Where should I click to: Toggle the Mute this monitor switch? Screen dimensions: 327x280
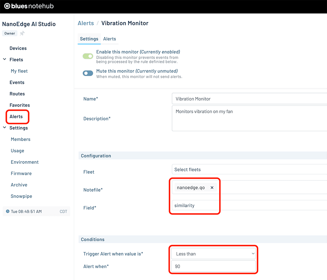[88, 73]
